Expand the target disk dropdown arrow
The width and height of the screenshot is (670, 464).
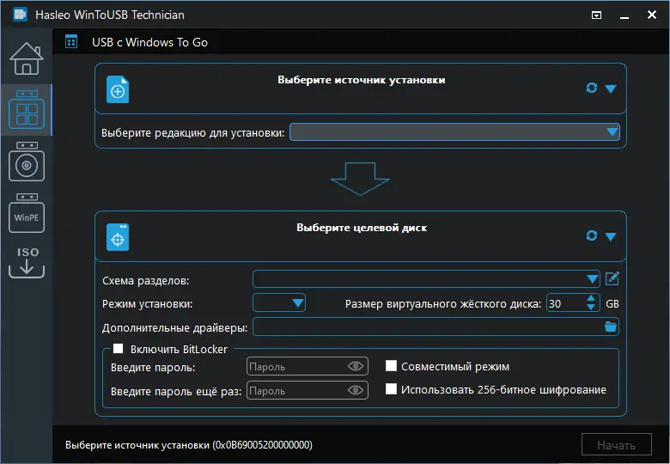coord(611,236)
